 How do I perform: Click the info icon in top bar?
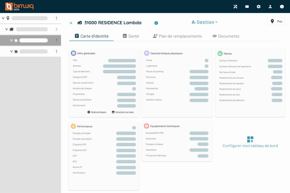coord(282,6)
